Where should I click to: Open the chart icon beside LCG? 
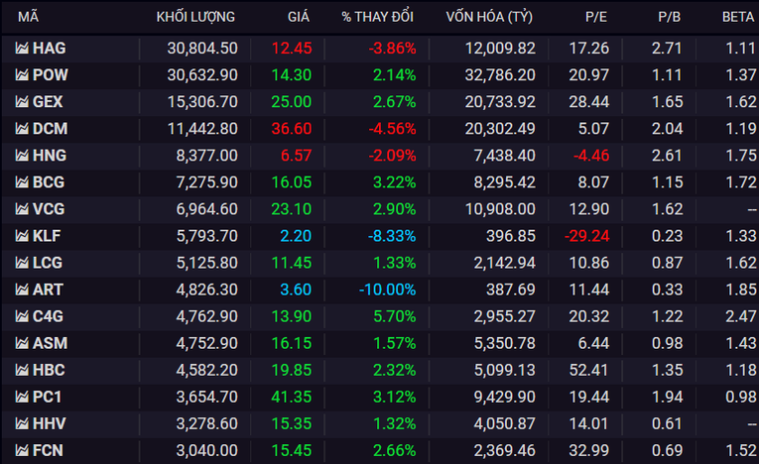click(22, 263)
